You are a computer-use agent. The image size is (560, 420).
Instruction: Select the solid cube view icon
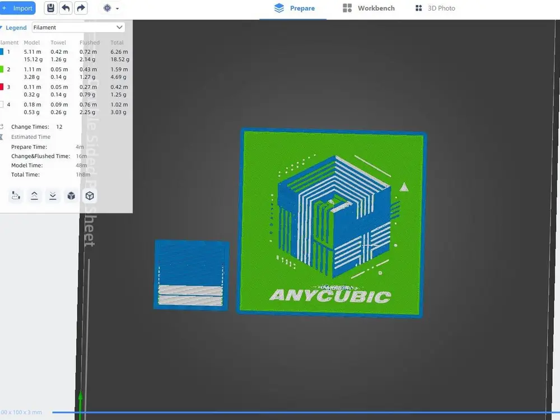(x=71, y=195)
